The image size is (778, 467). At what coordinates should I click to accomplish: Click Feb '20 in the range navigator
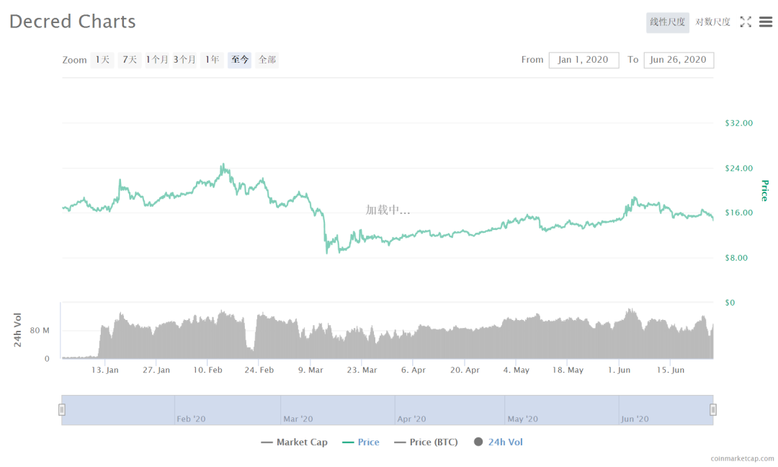click(191, 419)
